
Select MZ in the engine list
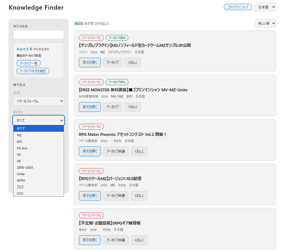(38, 135)
